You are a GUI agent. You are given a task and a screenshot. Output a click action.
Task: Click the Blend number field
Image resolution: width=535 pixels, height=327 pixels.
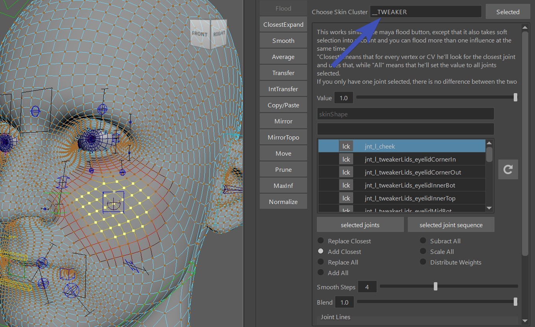coord(344,302)
